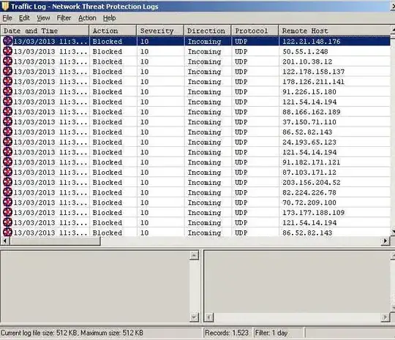Click the blocked icon on the 178.126.211.141 row

[7, 81]
